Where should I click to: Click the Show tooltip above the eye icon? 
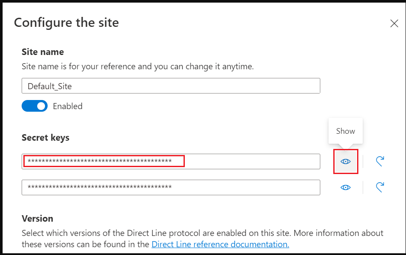tap(345, 131)
